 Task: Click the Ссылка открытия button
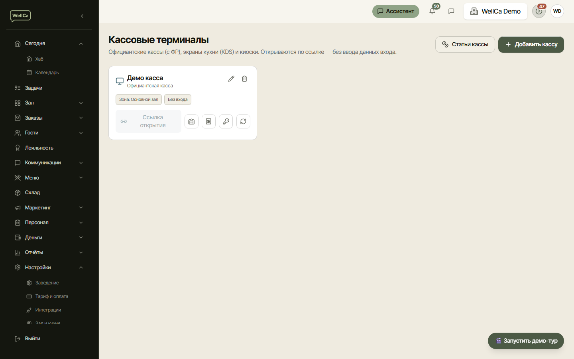(x=148, y=121)
